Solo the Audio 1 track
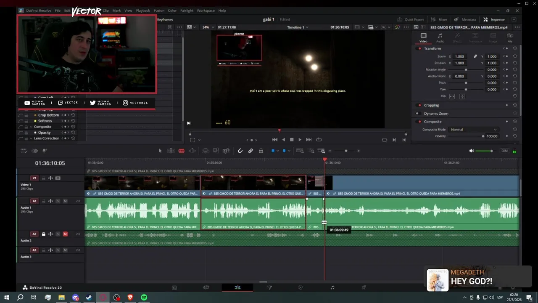 point(58,201)
